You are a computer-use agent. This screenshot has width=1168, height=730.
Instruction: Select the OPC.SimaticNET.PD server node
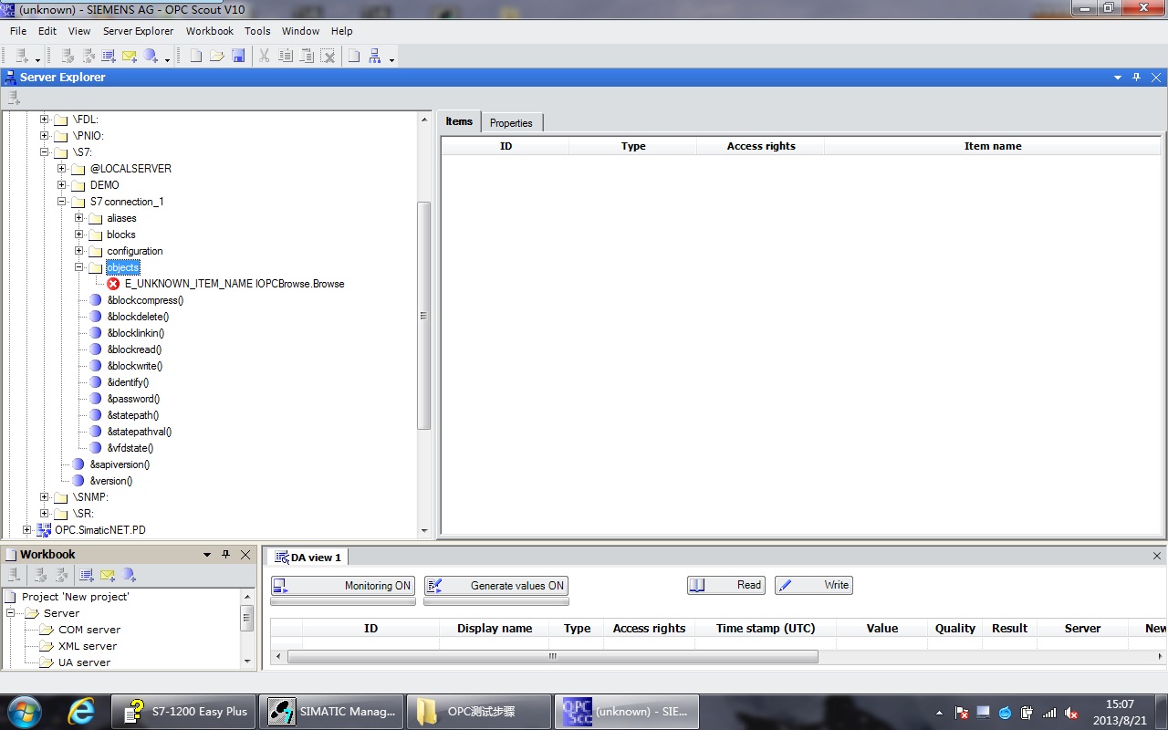(99, 530)
